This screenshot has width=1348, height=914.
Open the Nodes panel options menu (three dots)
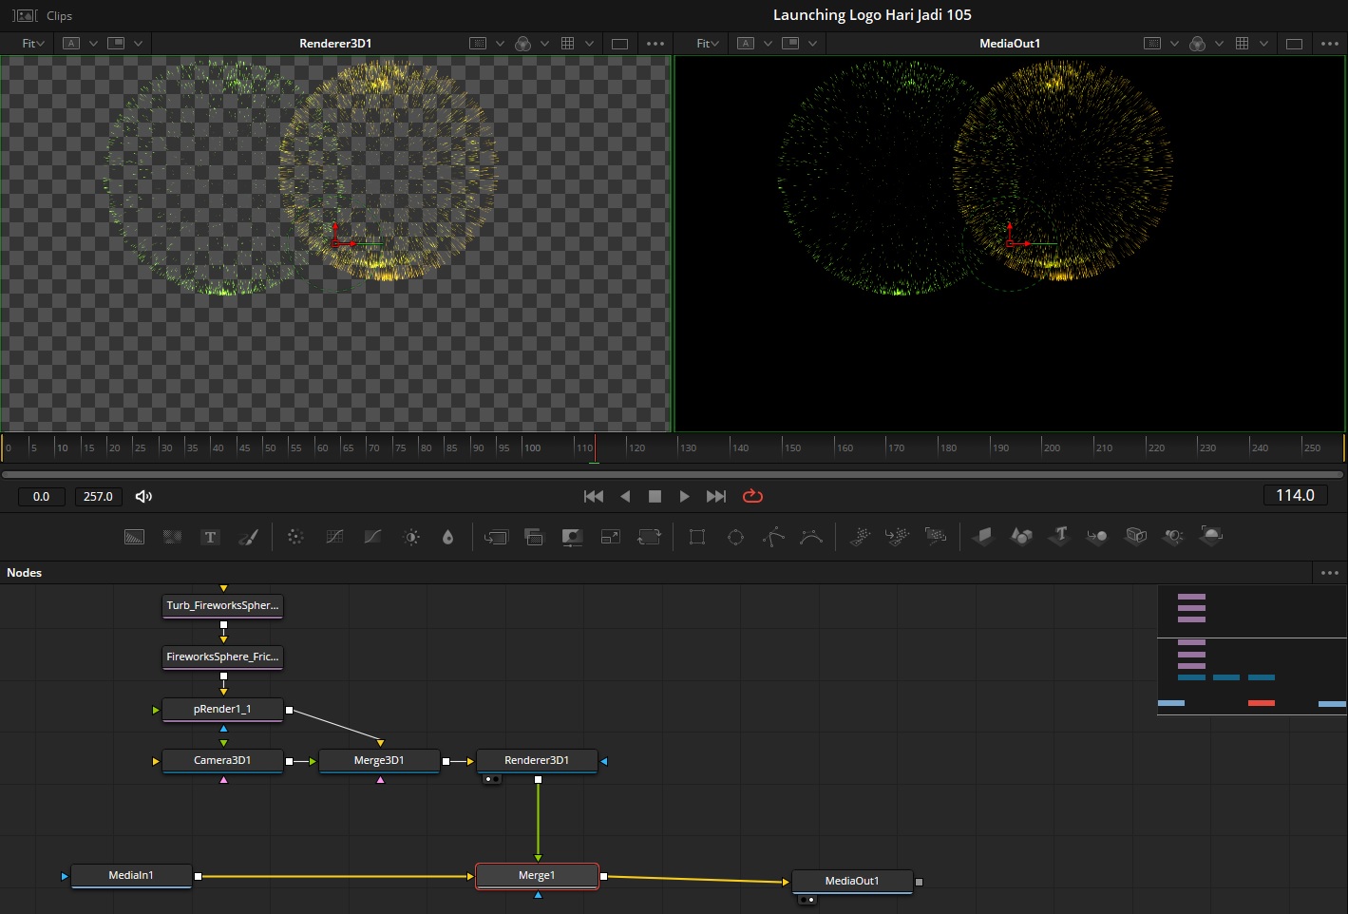coord(1330,573)
